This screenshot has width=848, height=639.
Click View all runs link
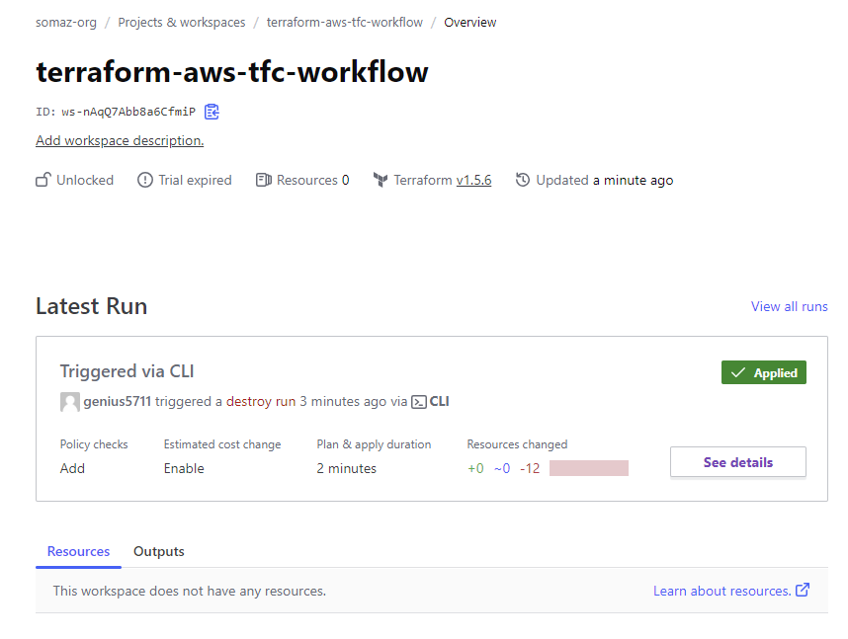(789, 306)
